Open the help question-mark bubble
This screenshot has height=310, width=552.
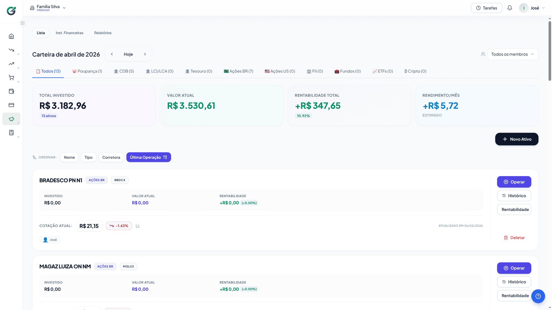tap(538, 296)
